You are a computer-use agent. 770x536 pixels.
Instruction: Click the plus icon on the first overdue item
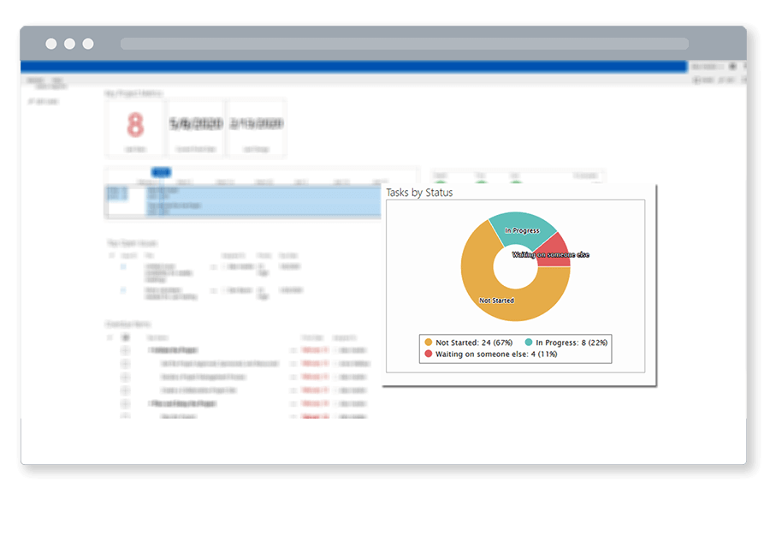point(125,350)
